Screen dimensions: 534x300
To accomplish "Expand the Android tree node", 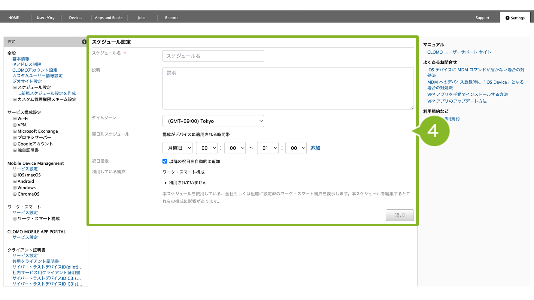I will click(x=15, y=181).
